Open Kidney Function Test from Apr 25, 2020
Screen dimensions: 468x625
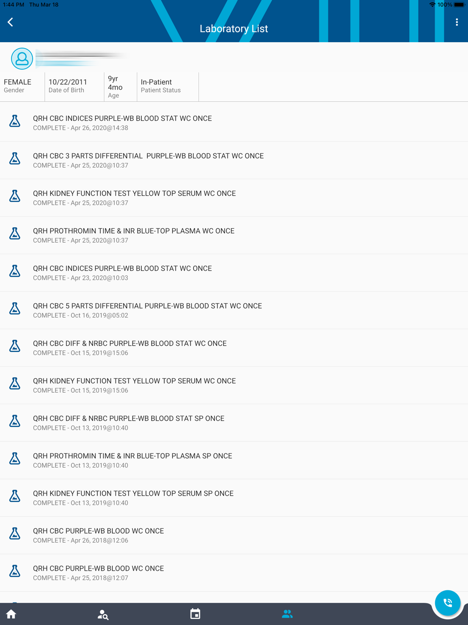pos(234,198)
